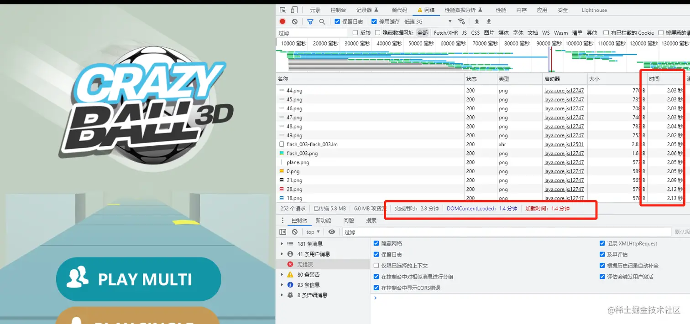The image size is (690, 324).
Task: Open the 低速 3G throttling dropdown
Action: [x=428, y=21]
